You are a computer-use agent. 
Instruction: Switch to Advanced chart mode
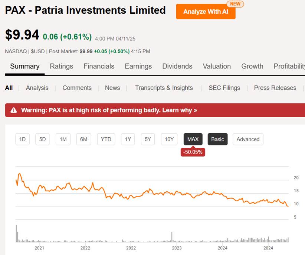pos(248,139)
